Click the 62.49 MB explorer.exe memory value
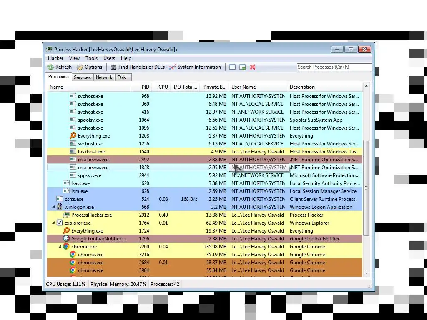This screenshot has height=320, width=427. (216, 223)
